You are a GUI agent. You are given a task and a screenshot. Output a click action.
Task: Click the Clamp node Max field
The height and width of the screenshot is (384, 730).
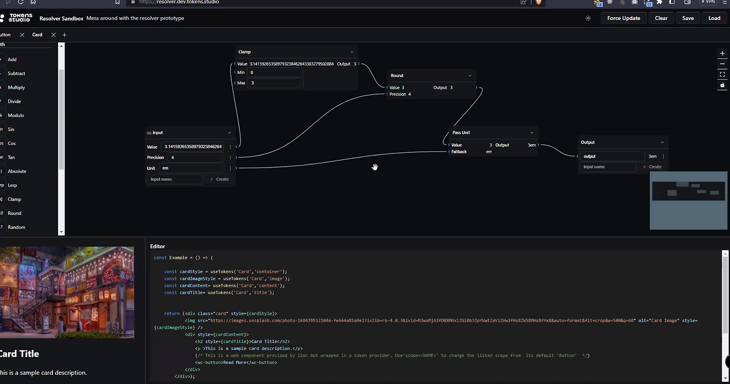pos(275,83)
